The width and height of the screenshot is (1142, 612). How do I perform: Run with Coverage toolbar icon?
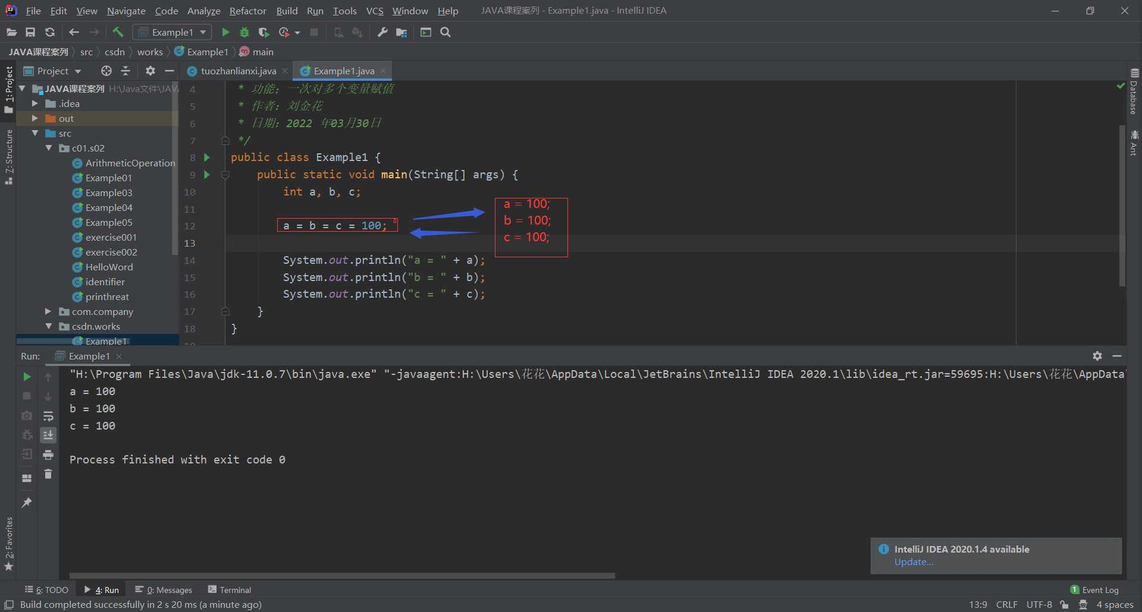[264, 32]
